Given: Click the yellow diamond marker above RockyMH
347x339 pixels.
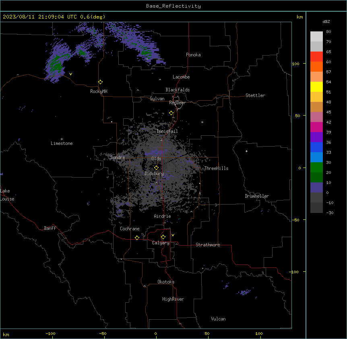Looking at the screenshot, I should coord(101,82).
